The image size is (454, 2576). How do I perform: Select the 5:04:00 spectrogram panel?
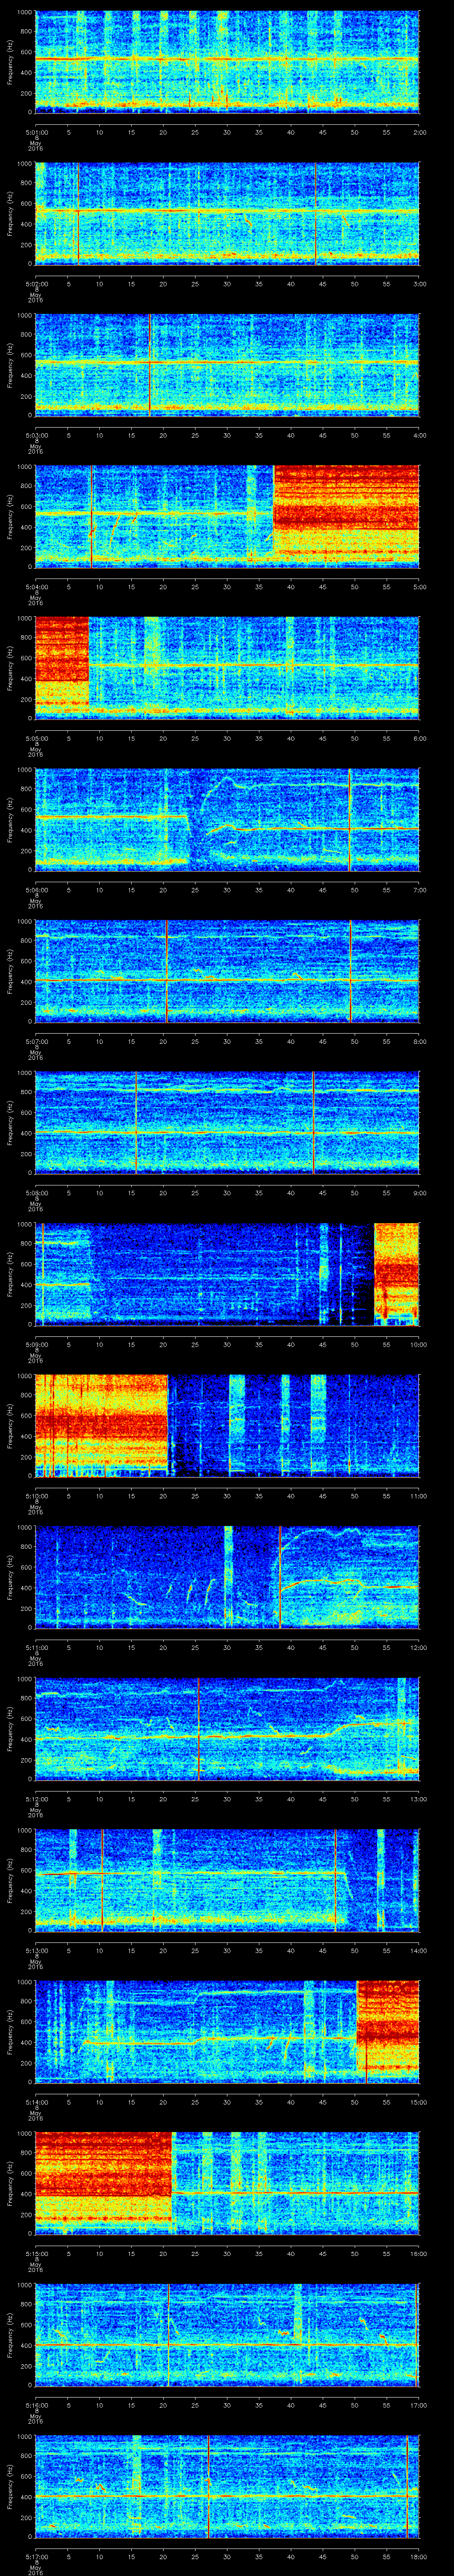coord(227,517)
